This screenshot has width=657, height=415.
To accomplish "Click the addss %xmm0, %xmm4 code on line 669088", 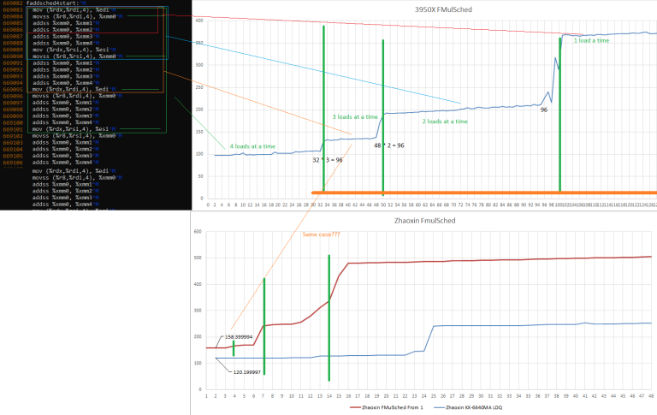I will [62, 43].
